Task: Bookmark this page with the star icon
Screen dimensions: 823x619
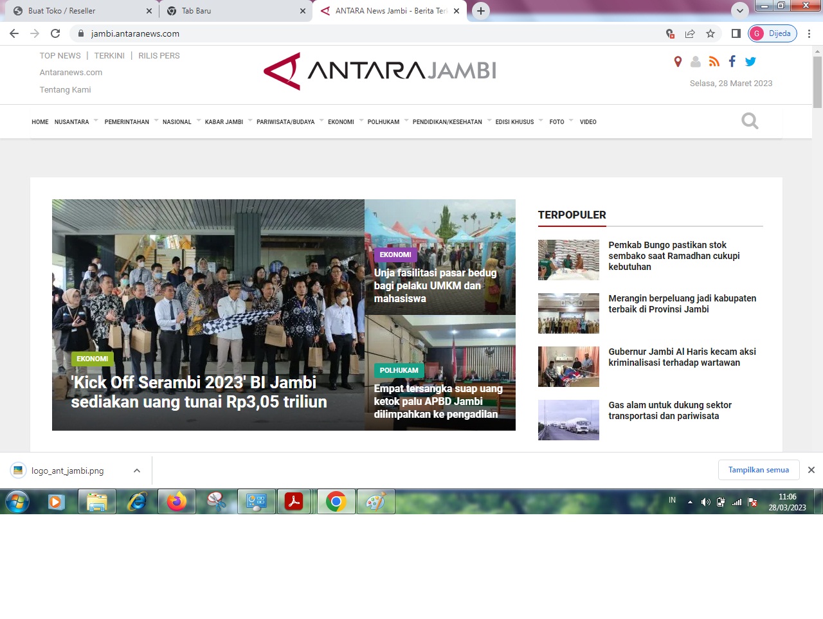Action: pyautogui.click(x=710, y=33)
